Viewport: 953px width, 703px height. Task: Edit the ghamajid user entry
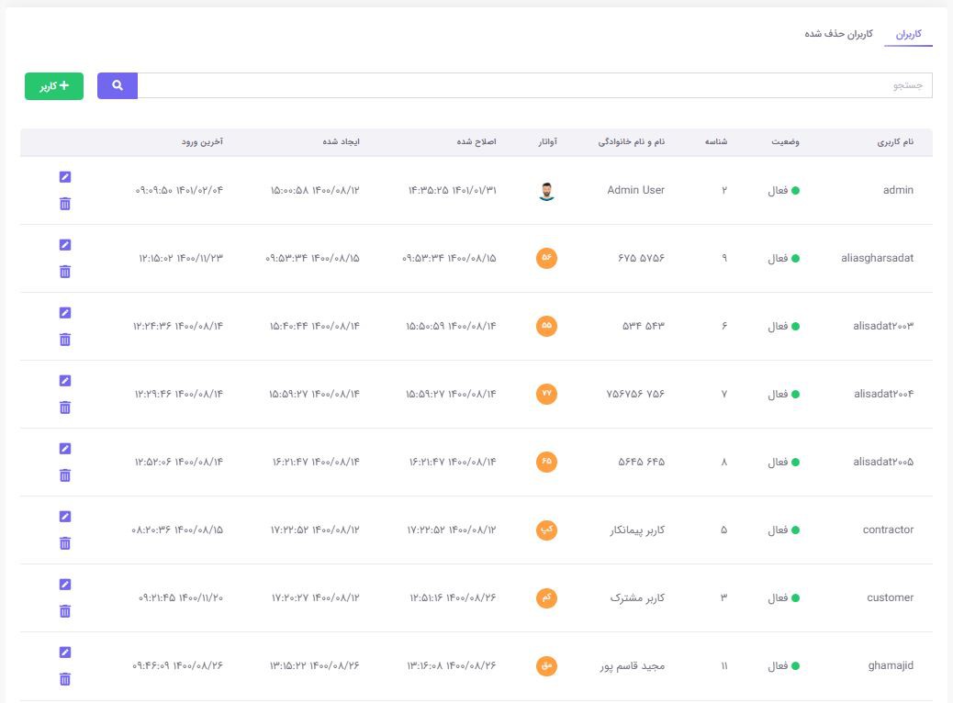pyautogui.click(x=64, y=653)
